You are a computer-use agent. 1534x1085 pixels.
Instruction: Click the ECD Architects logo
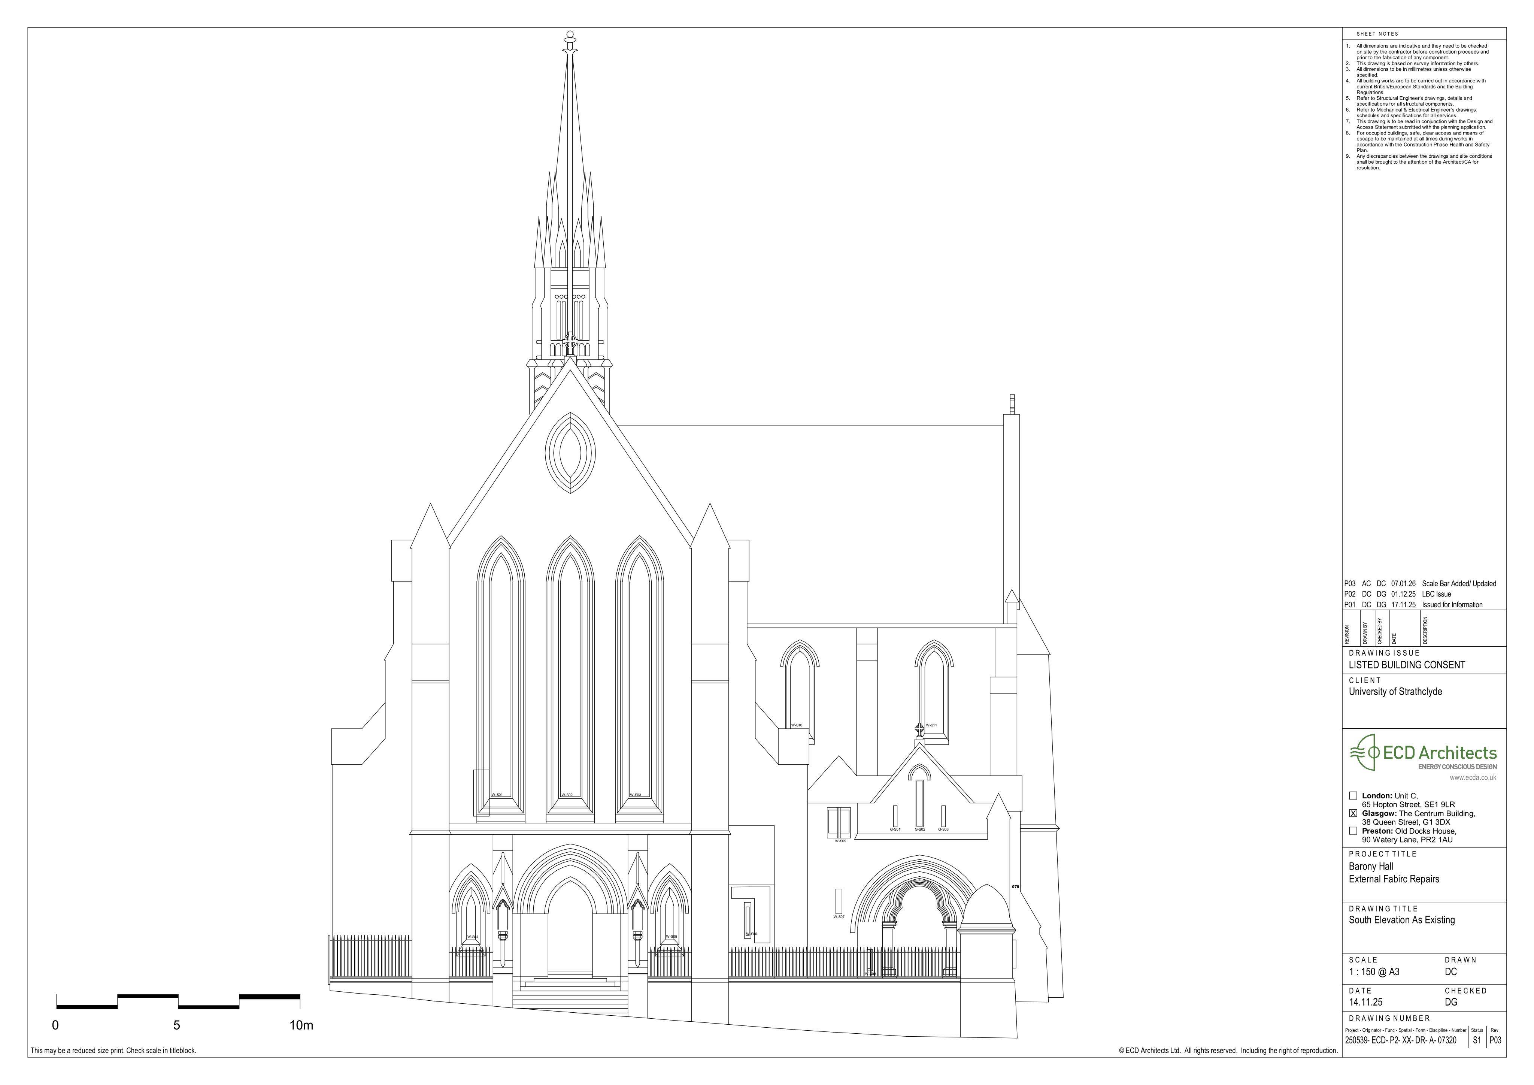tap(1424, 753)
